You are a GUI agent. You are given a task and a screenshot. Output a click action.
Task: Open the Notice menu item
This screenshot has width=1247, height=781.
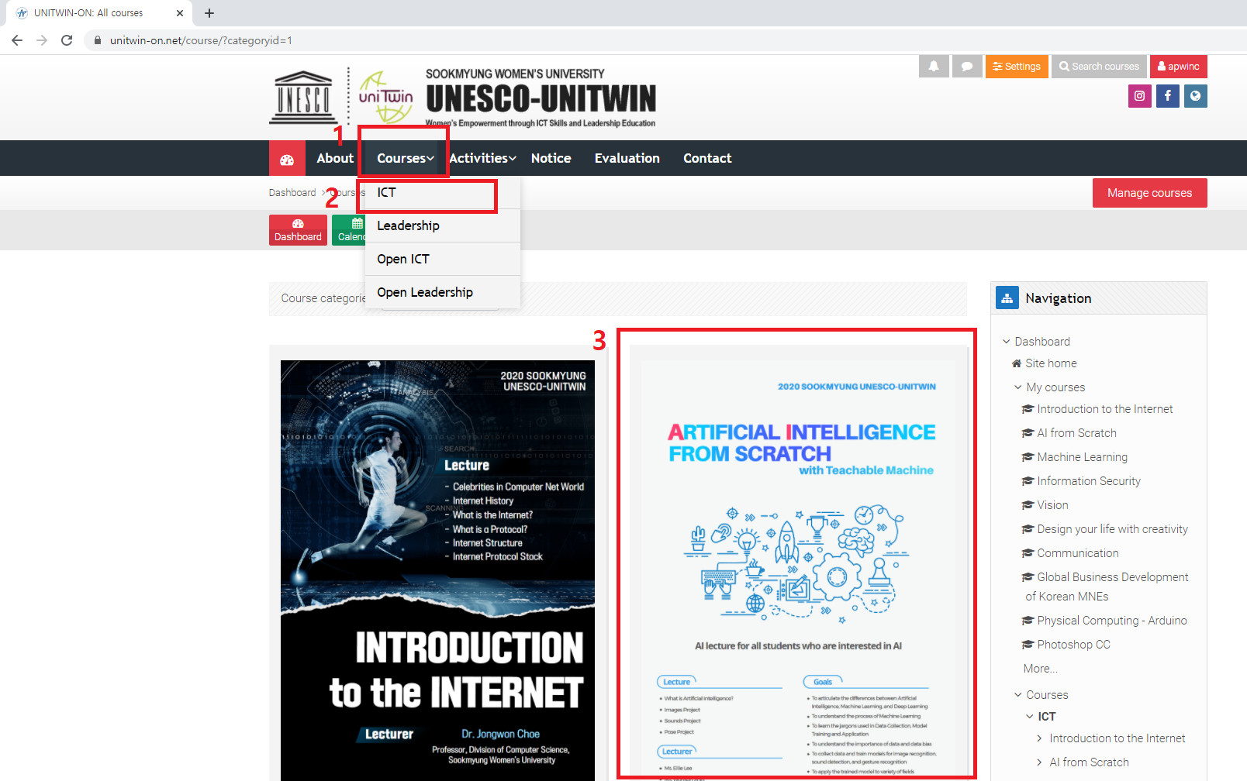pos(551,158)
